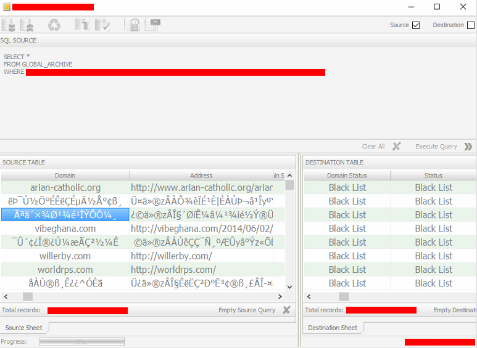Screen dimensions: 477x348
Task: Click the padlock lock toolbar icon
Action: pos(131,25)
